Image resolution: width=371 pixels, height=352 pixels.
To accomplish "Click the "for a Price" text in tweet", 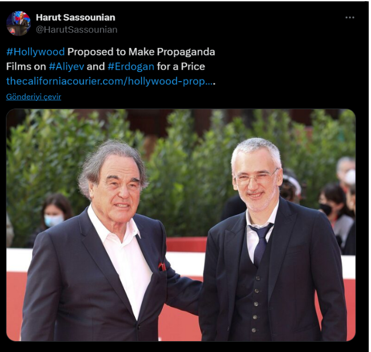I will coord(181,66).
